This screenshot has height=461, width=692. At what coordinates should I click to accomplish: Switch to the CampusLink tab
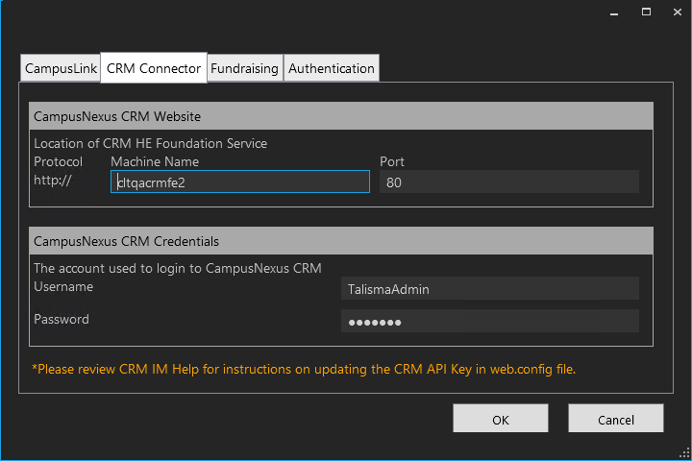pyautogui.click(x=61, y=68)
